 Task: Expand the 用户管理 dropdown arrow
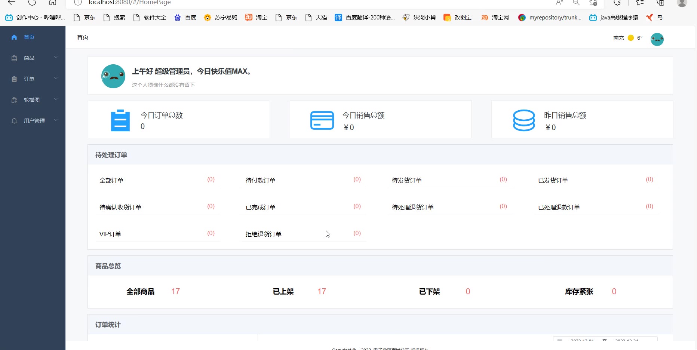pyautogui.click(x=56, y=120)
